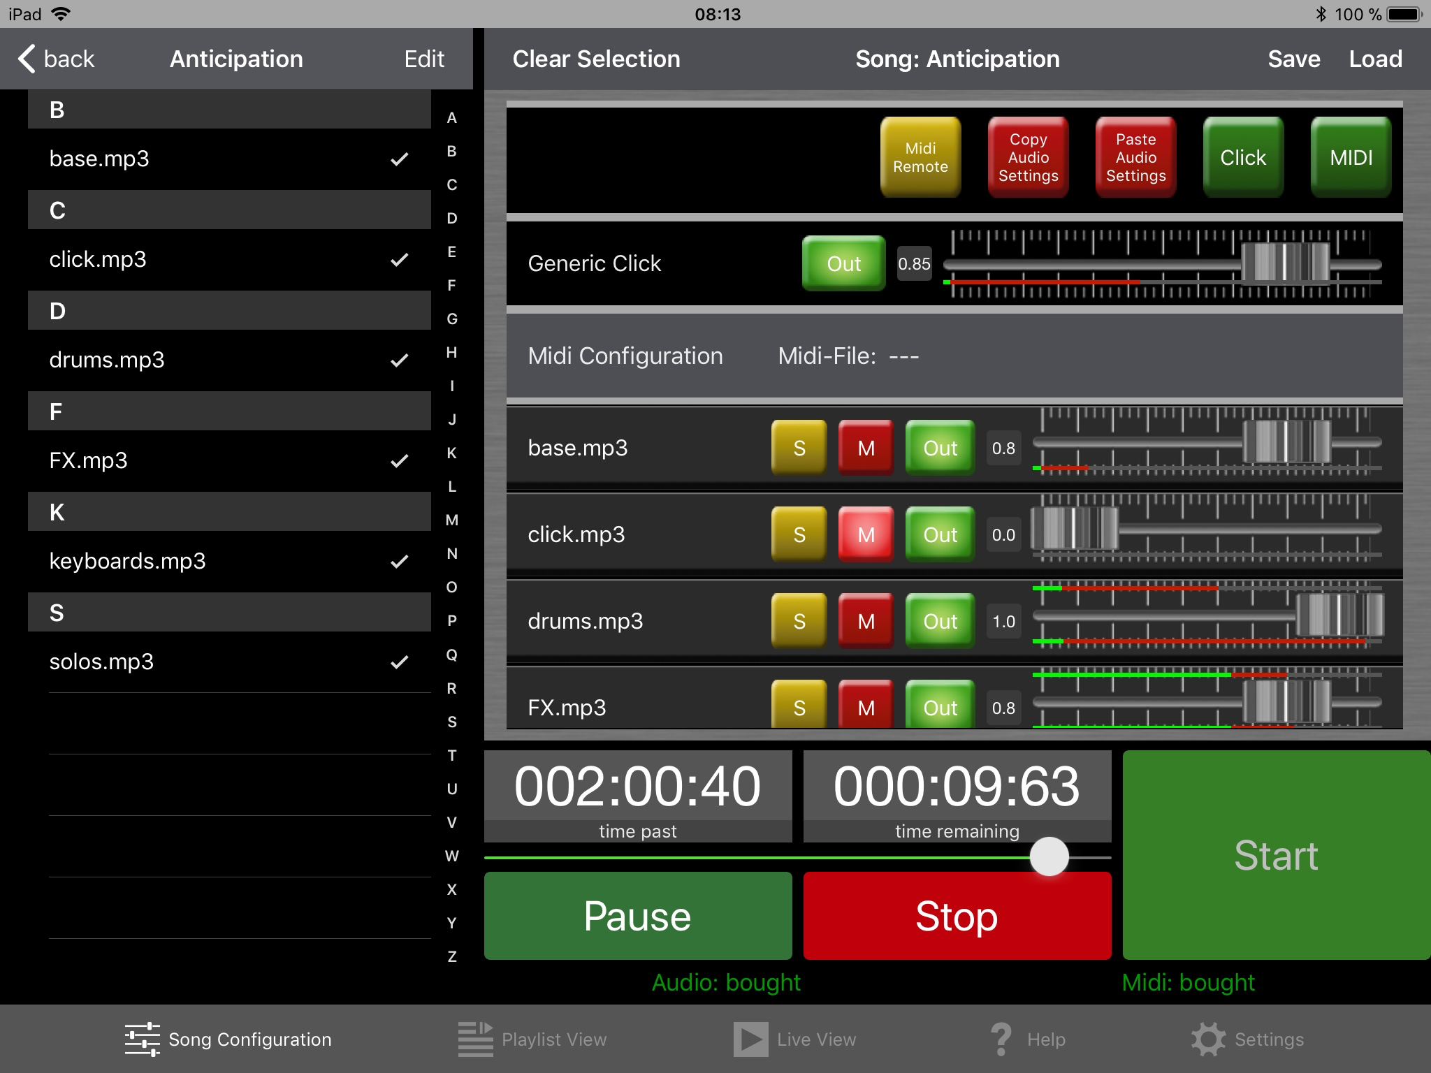Toggle the green Click button
The image size is (1431, 1073).
point(1242,157)
